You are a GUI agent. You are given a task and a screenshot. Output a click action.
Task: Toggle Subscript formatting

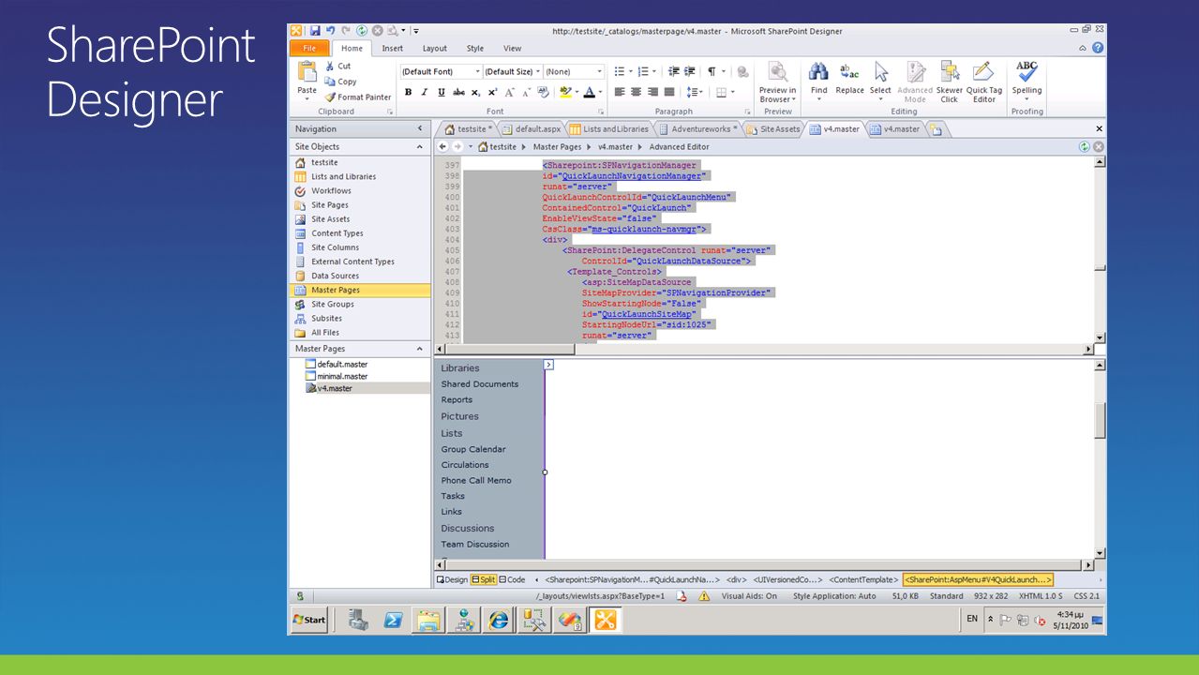click(x=476, y=92)
